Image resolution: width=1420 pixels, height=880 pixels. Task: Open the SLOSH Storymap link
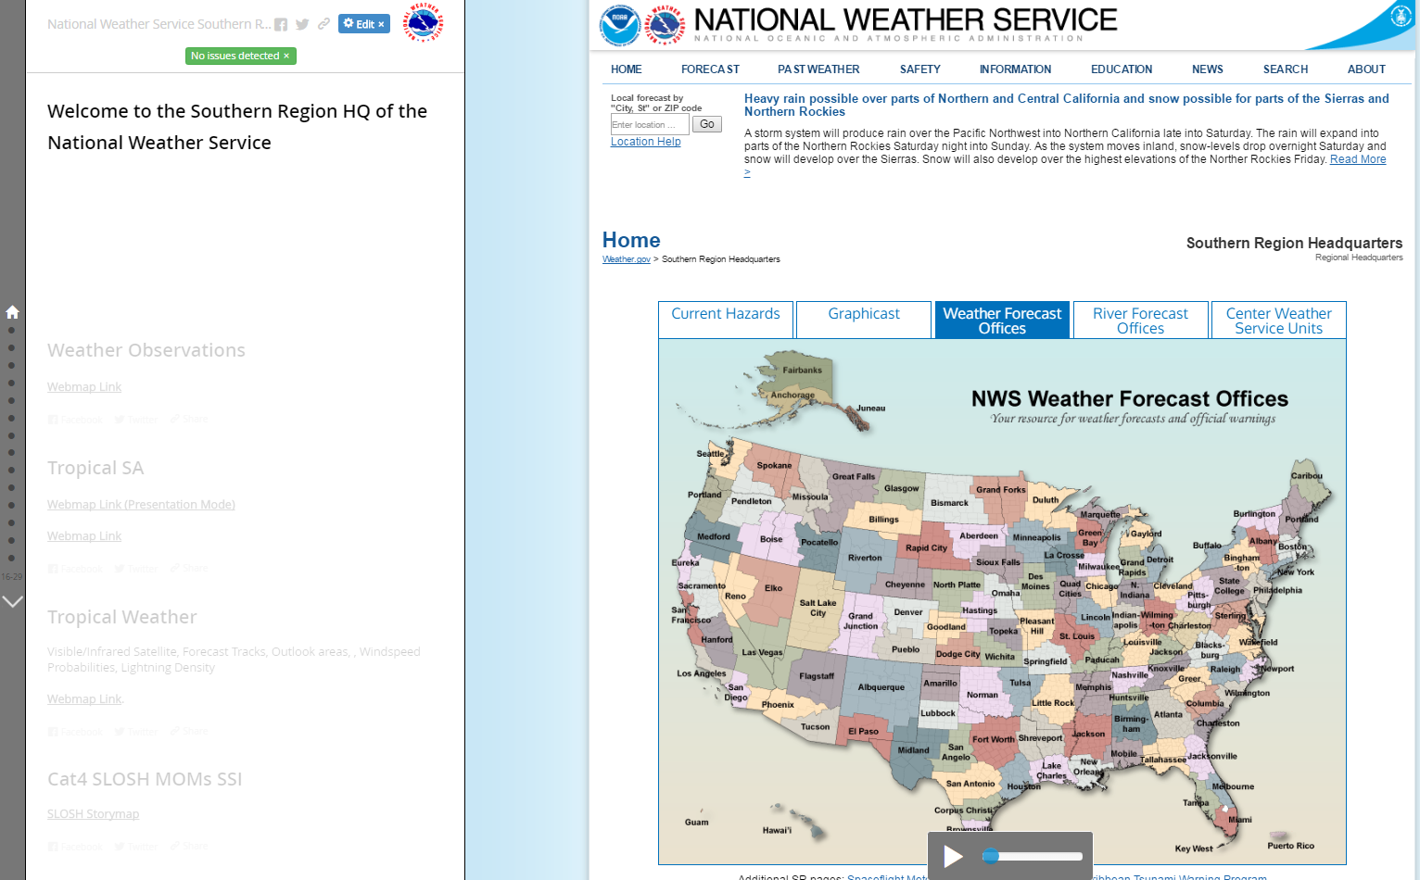[94, 814]
